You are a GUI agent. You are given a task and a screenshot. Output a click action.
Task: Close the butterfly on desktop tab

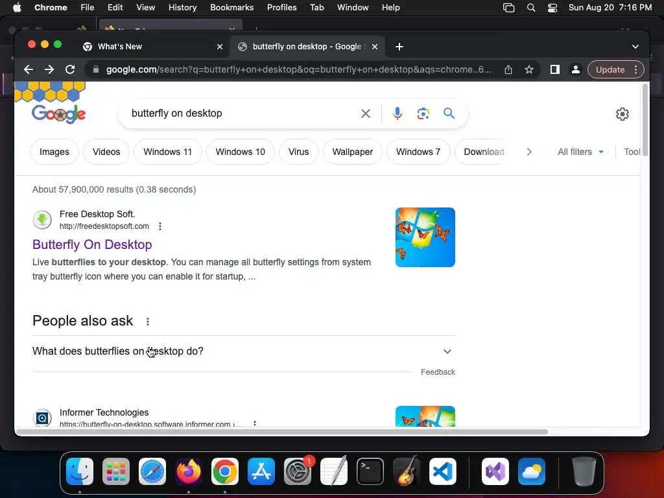click(x=375, y=47)
